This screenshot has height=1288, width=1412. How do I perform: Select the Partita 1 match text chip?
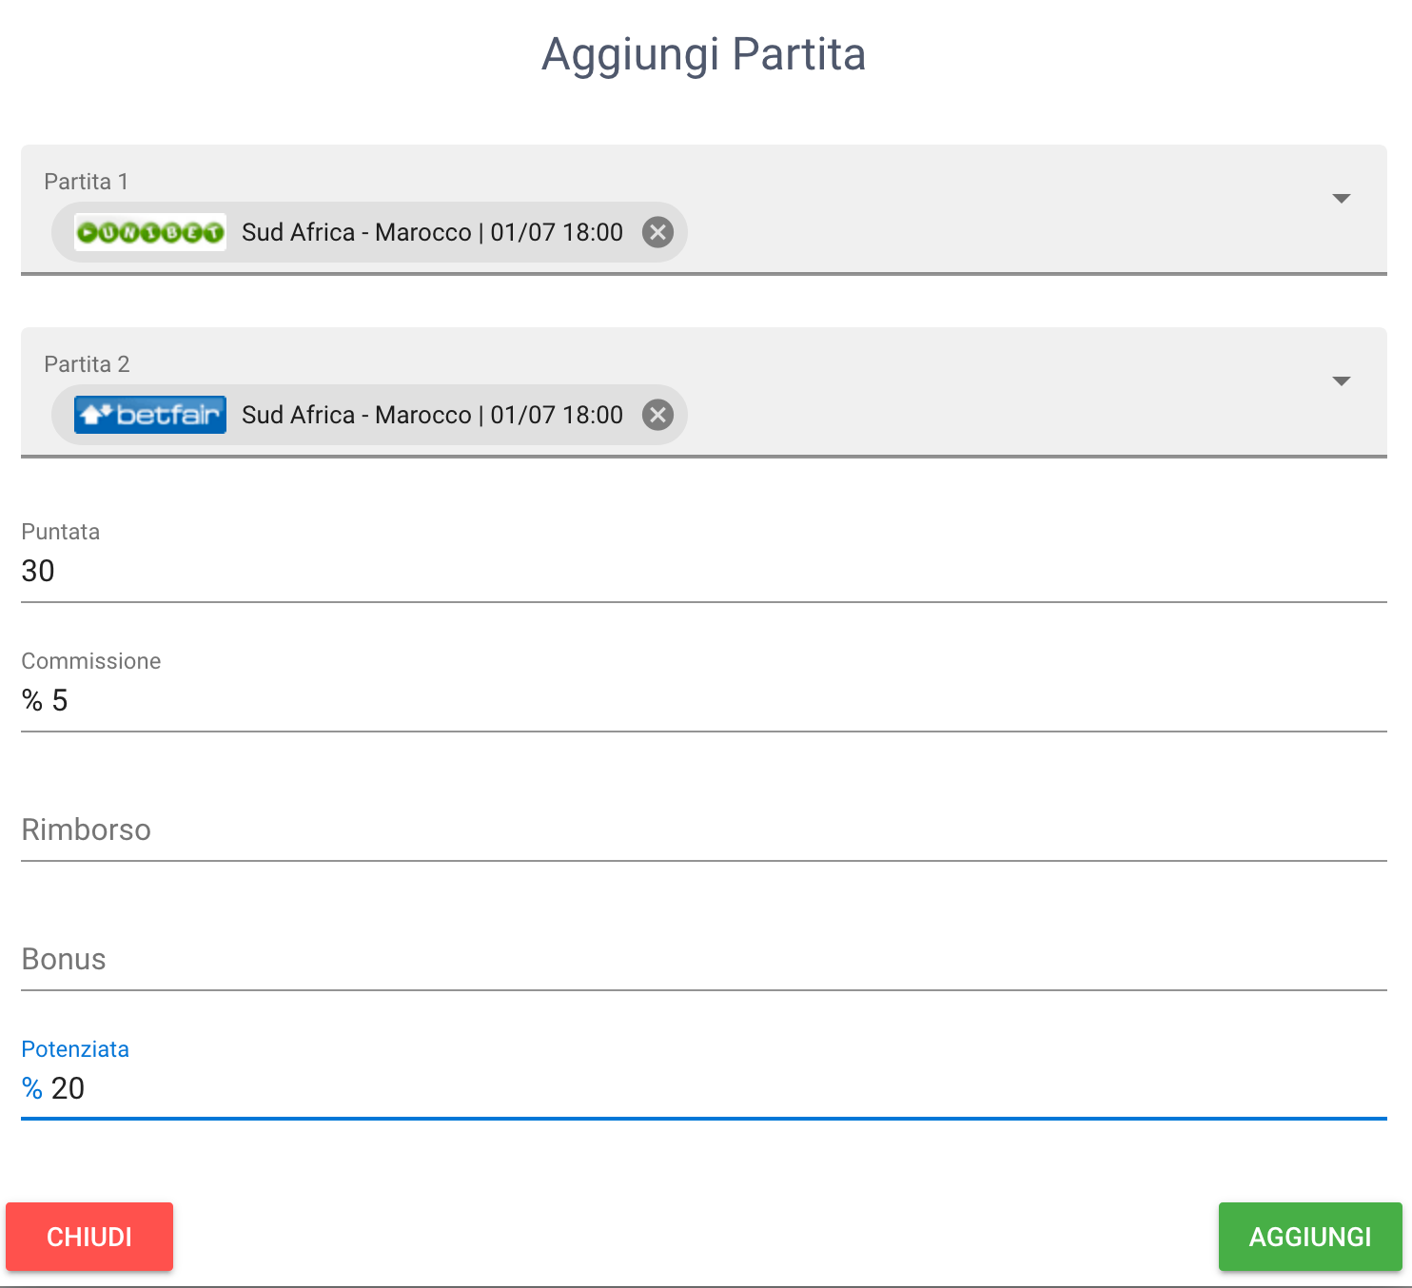tap(369, 232)
